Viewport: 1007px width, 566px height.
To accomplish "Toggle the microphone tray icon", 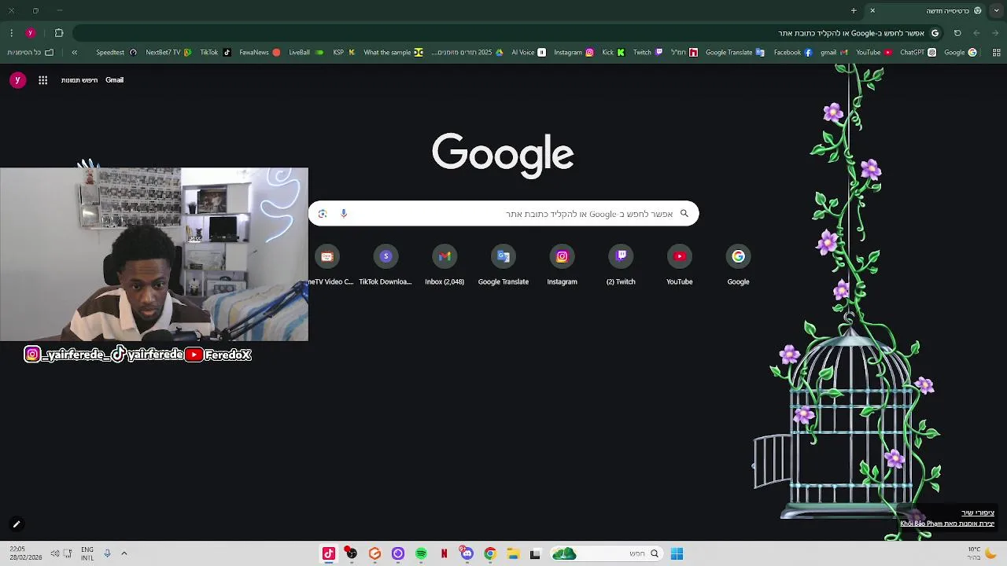I will pyautogui.click(x=107, y=553).
